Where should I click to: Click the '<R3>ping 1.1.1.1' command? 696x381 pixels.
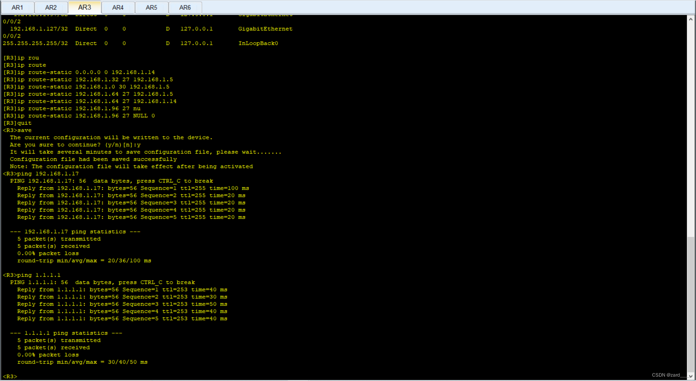32,275
